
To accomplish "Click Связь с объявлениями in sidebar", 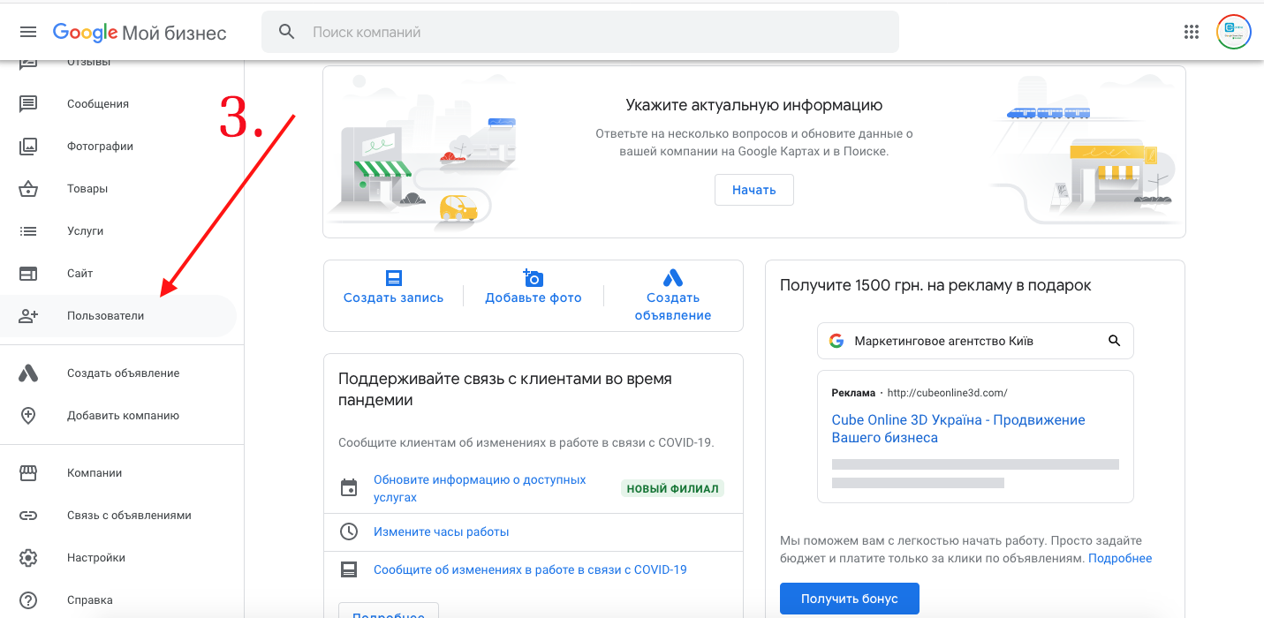I will pyautogui.click(x=129, y=516).
